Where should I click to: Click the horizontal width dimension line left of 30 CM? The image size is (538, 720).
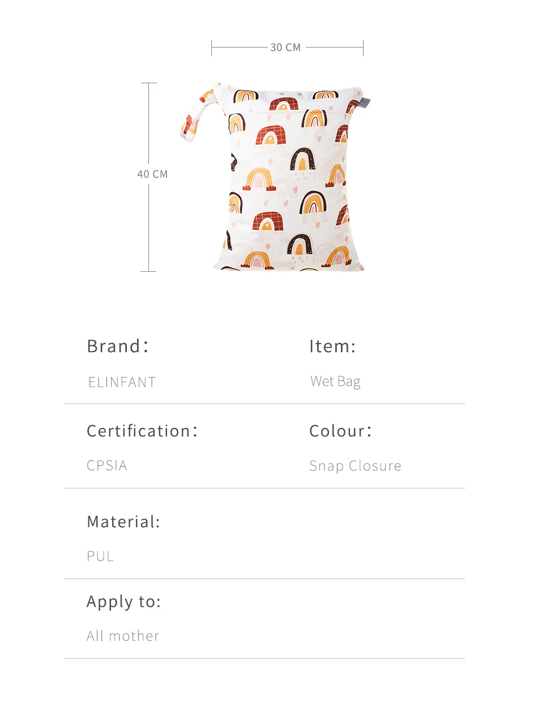(x=239, y=48)
